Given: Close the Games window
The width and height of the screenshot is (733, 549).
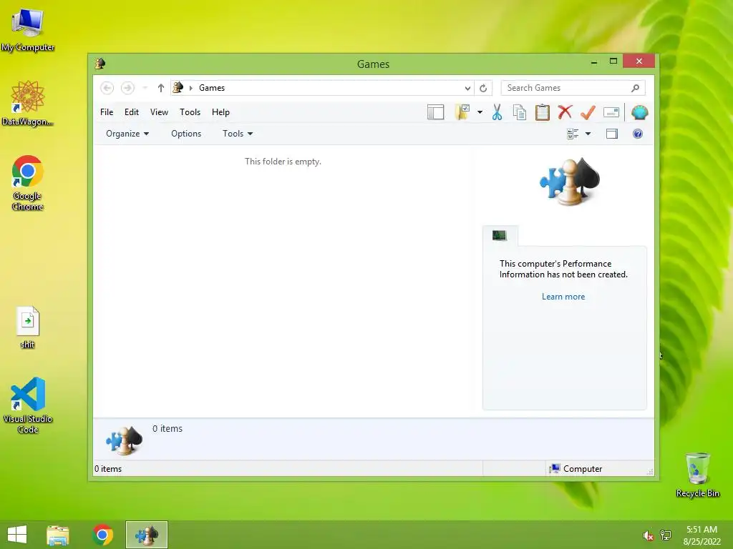Looking at the screenshot, I should pos(639,61).
